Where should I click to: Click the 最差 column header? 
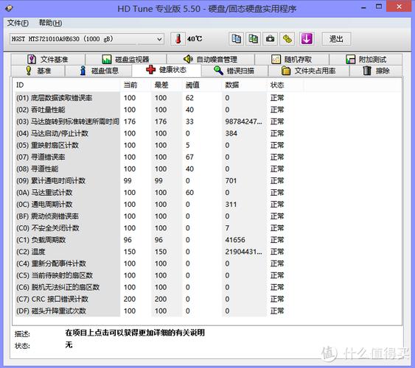pos(166,85)
